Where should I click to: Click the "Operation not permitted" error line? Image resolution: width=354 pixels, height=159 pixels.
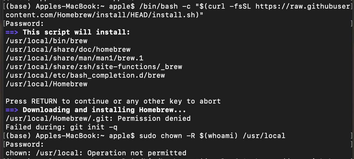pos(96,153)
